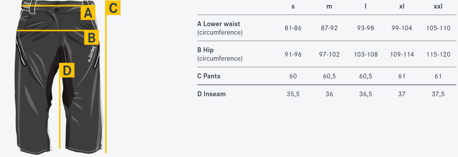The width and height of the screenshot is (458, 157).
Task: Click the 105-110 lower waist value
Action: point(438,28)
